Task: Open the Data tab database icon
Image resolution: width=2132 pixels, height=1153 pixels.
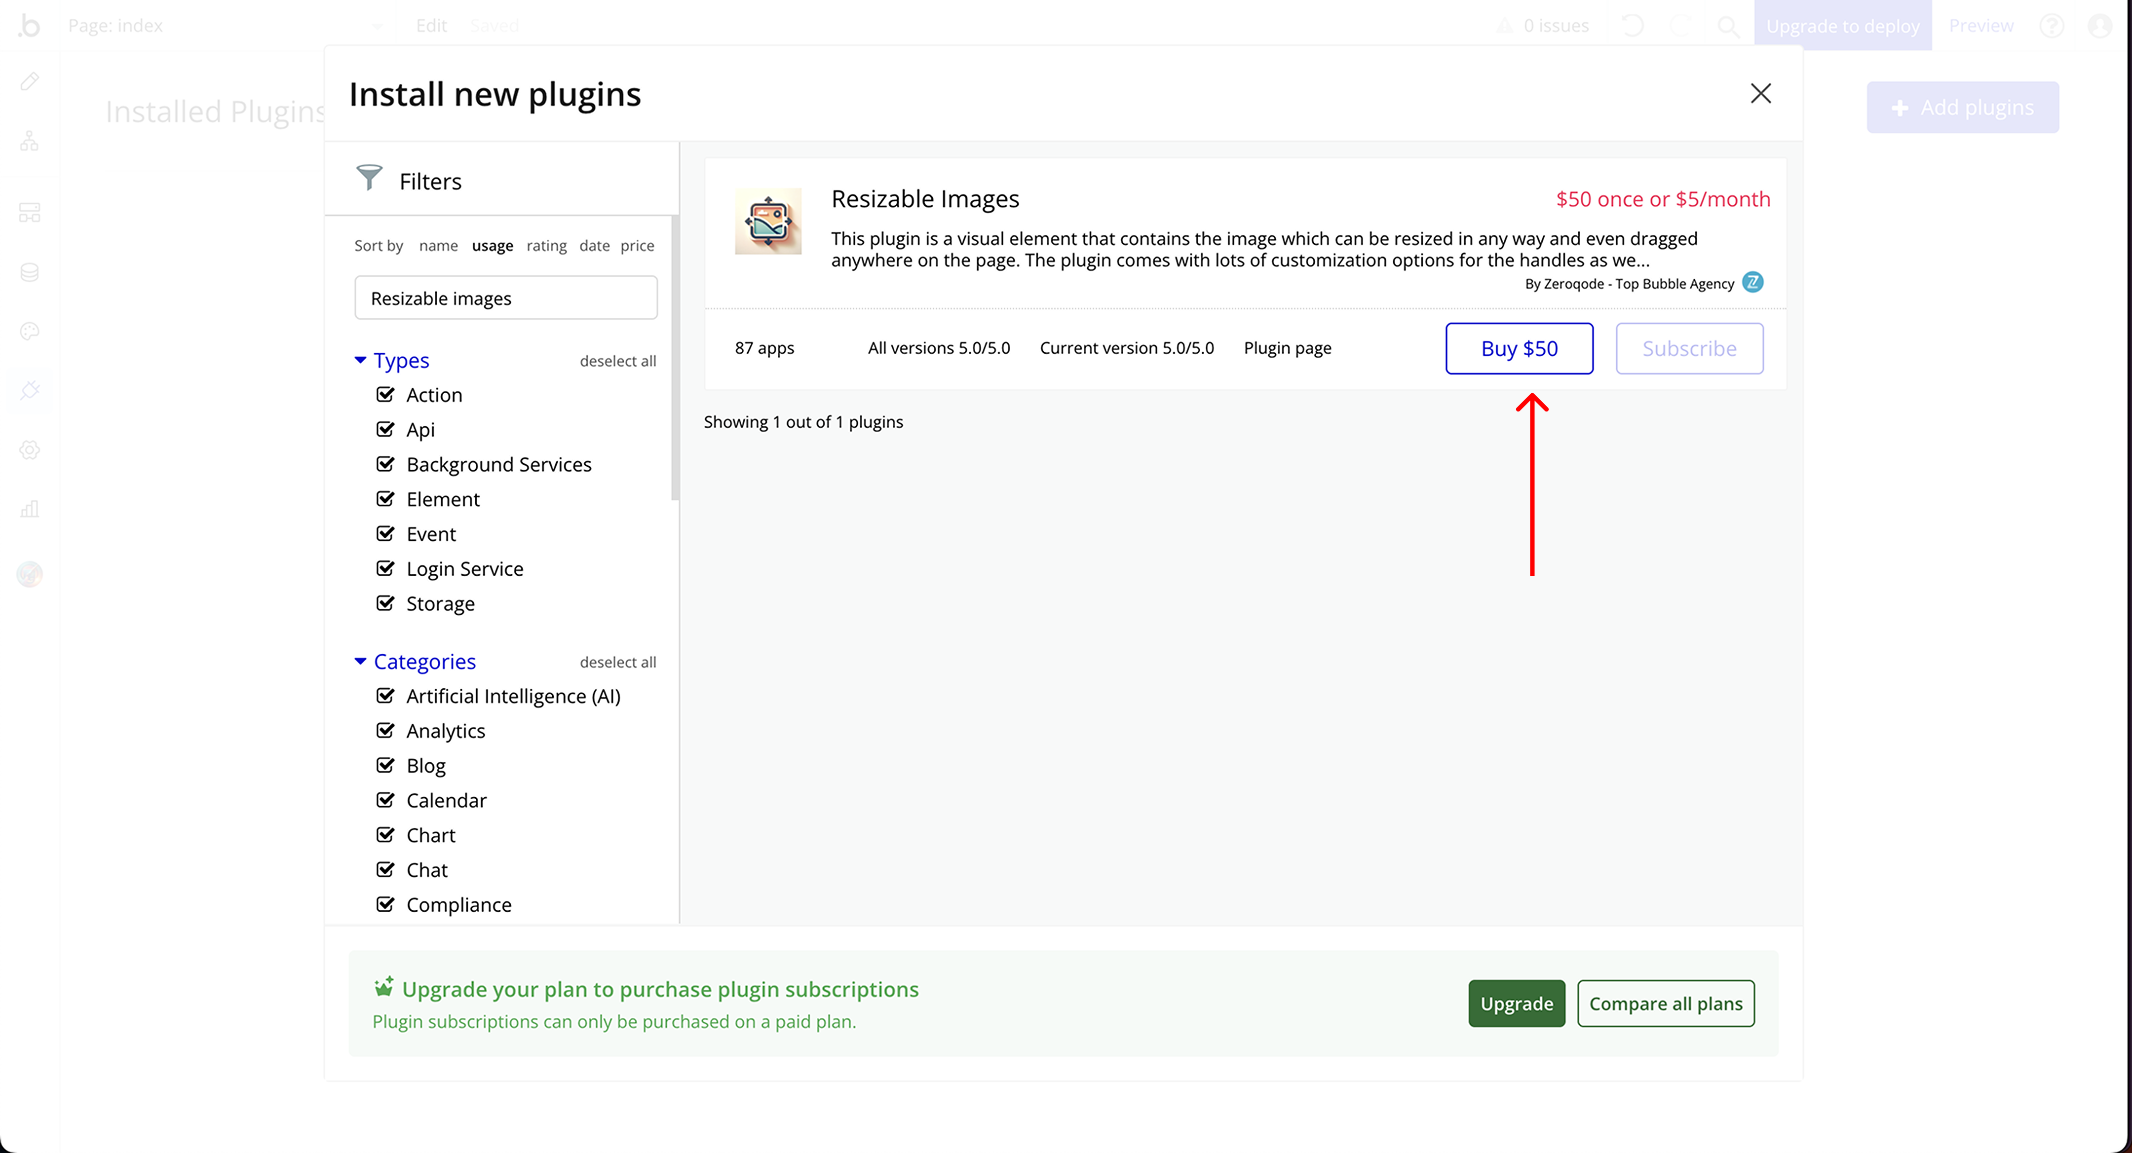Action: coord(30,272)
